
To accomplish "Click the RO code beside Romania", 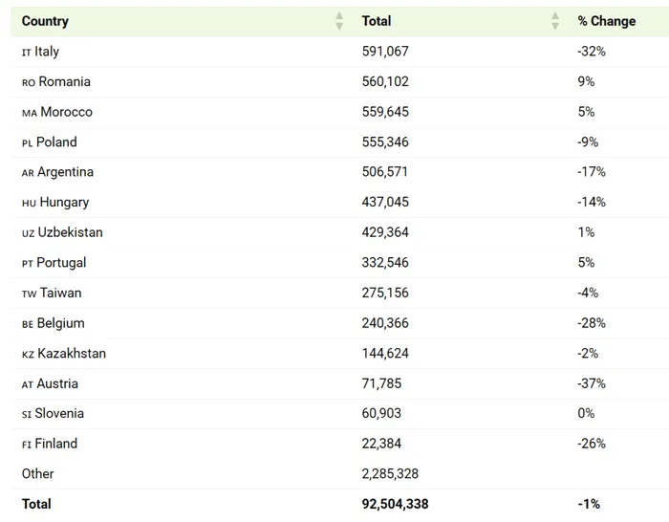I will (x=29, y=83).
